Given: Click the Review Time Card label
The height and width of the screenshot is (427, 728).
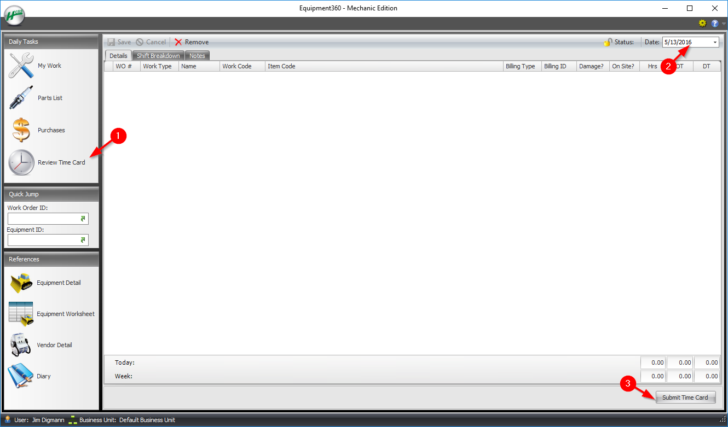Looking at the screenshot, I should click(x=61, y=162).
